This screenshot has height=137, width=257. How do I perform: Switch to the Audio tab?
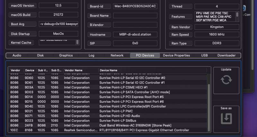(17, 55)
